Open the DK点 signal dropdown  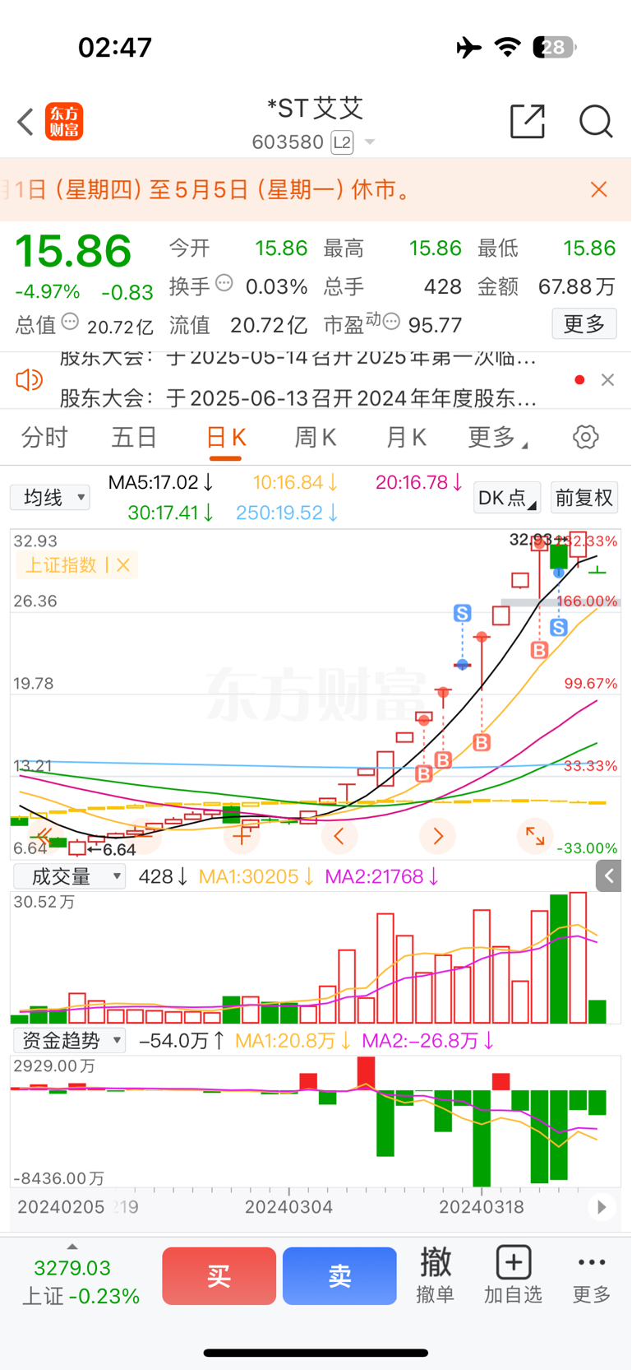tap(506, 497)
